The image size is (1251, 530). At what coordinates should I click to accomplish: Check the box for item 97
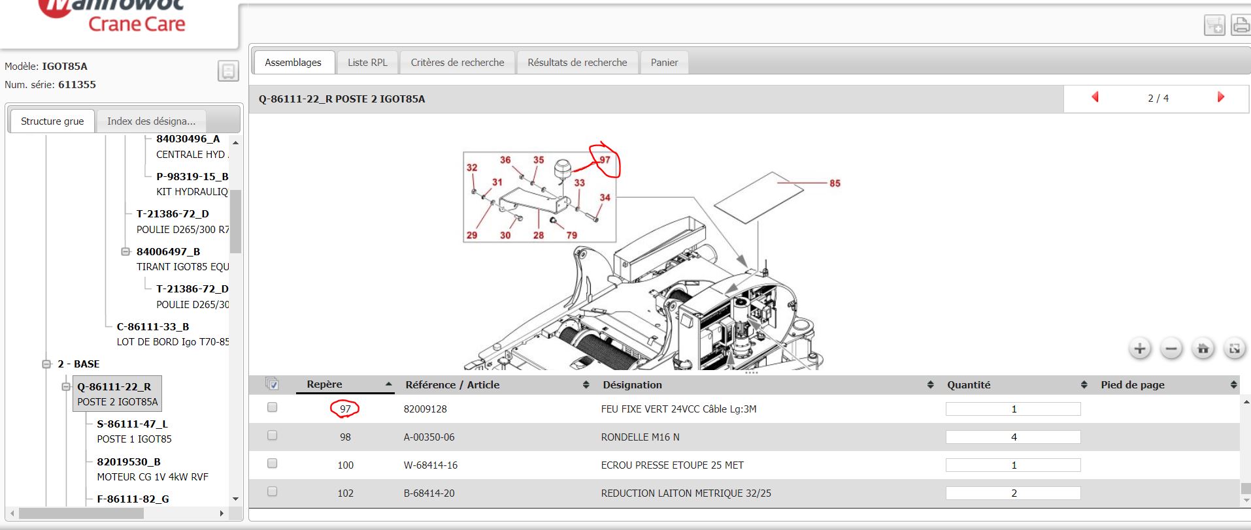[x=273, y=407]
